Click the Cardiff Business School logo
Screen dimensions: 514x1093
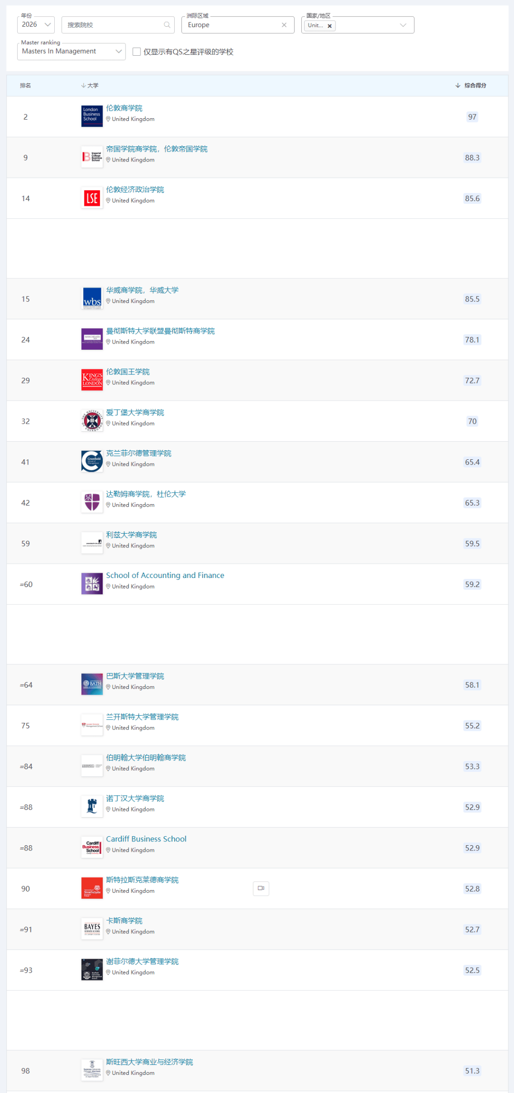tap(92, 847)
